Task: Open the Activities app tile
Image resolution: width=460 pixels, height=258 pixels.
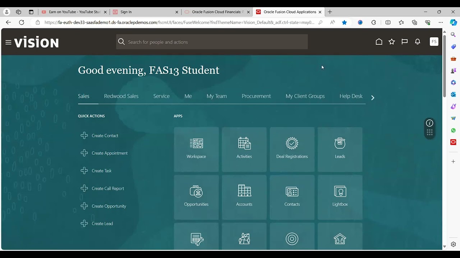Action: tap(244, 149)
